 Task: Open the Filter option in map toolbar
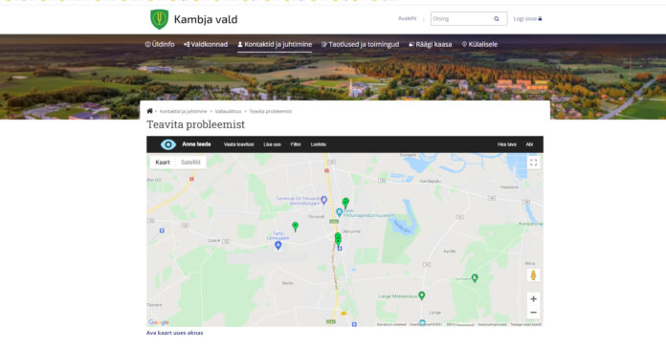pyautogui.click(x=296, y=144)
